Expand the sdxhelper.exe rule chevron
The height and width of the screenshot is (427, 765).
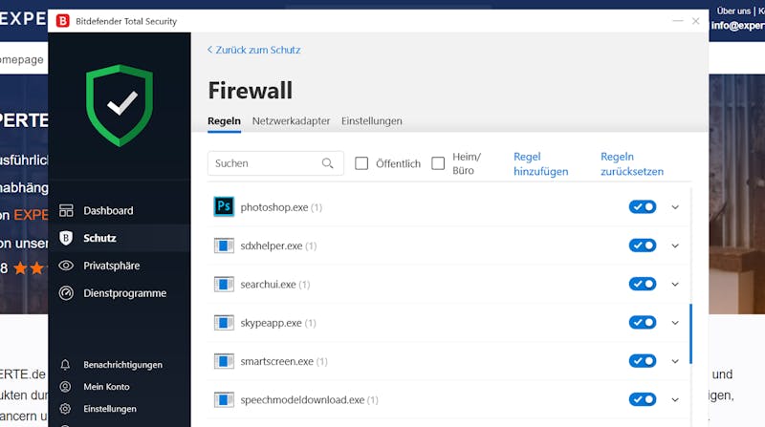click(x=675, y=246)
